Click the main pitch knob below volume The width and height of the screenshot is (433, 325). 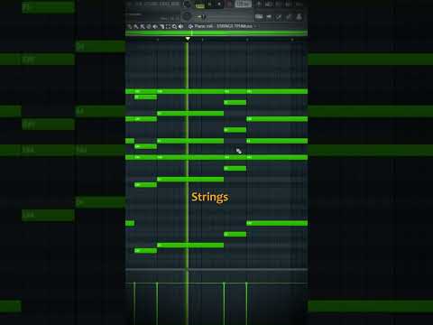[x=188, y=16]
